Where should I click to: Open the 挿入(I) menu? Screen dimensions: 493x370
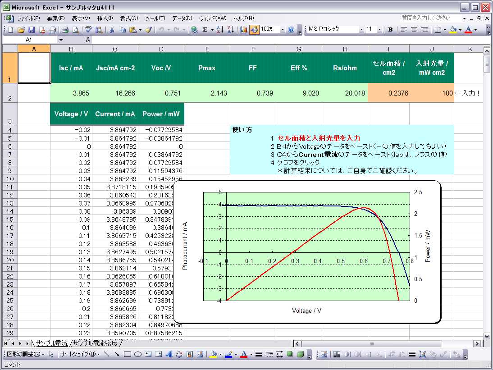click(105, 18)
